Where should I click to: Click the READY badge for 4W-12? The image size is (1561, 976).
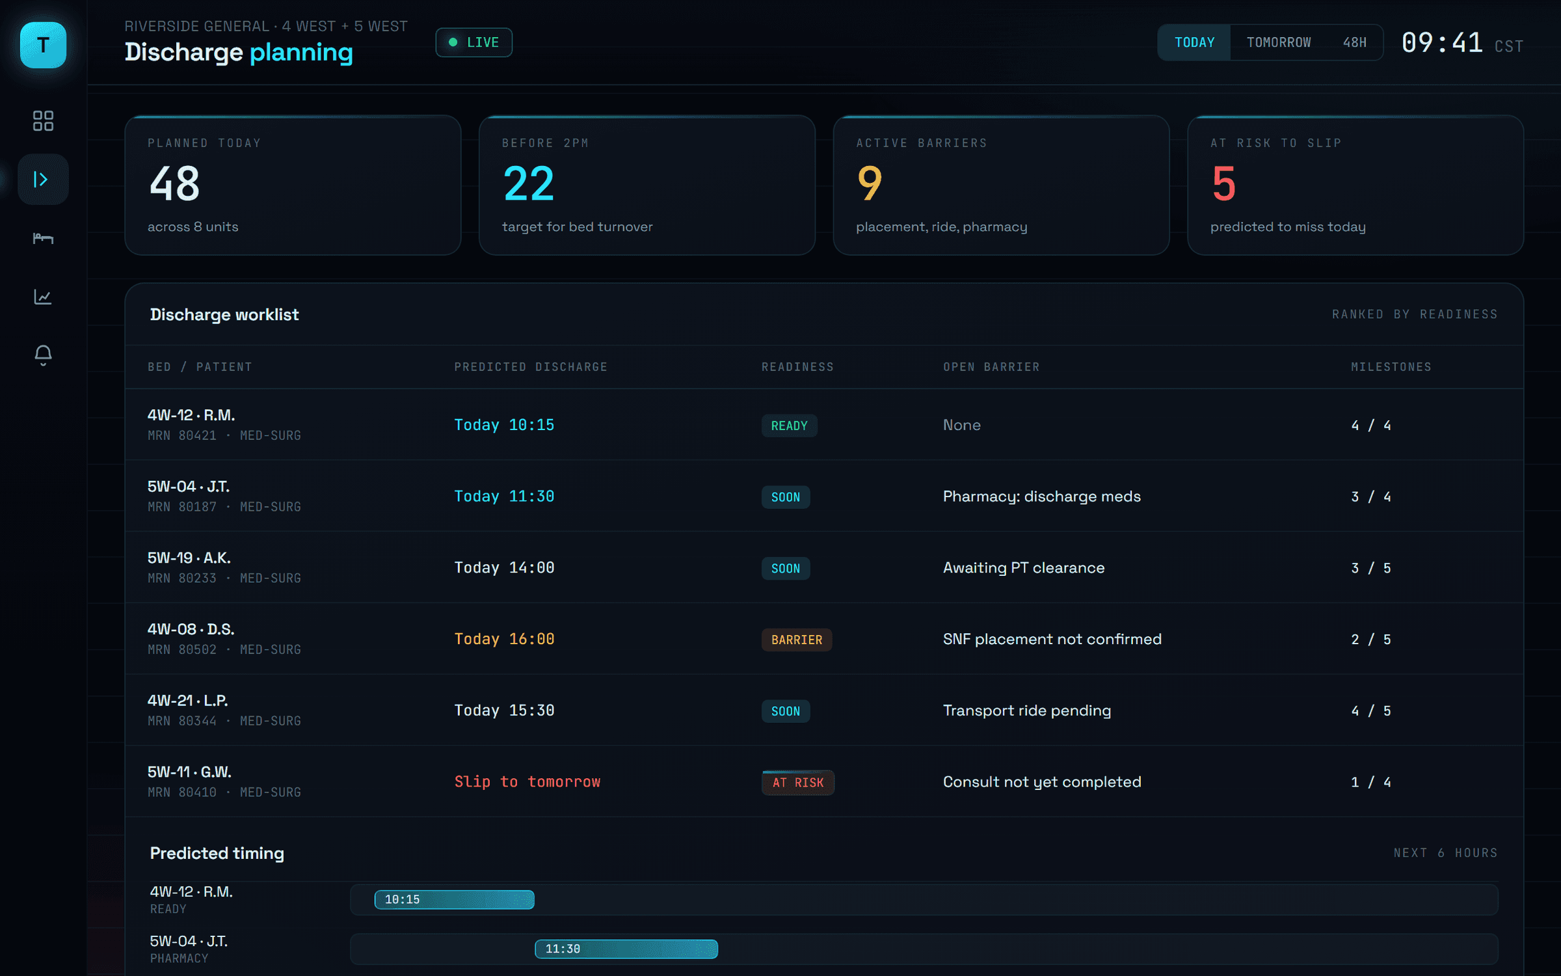pyautogui.click(x=789, y=426)
